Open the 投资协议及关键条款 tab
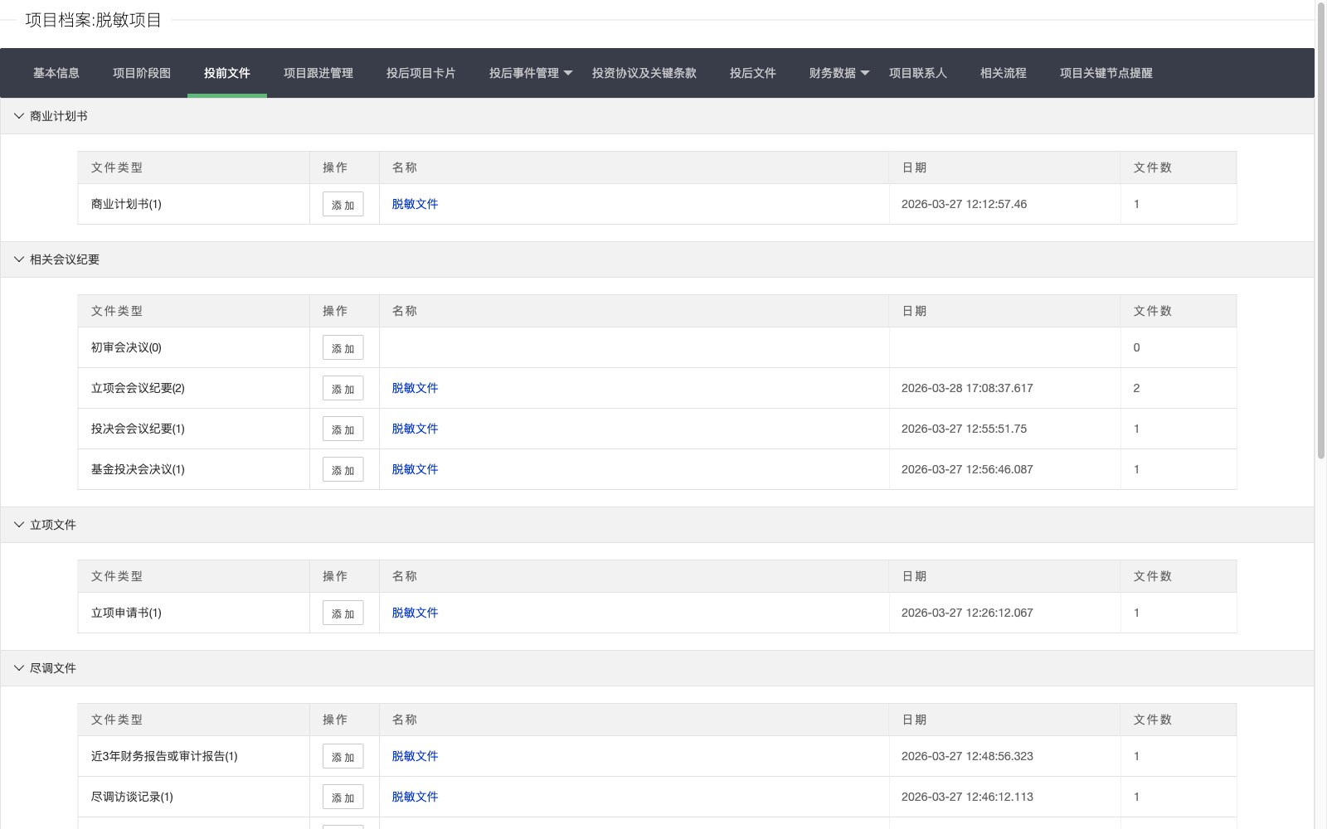The width and height of the screenshot is (1327, 829). 644,73
